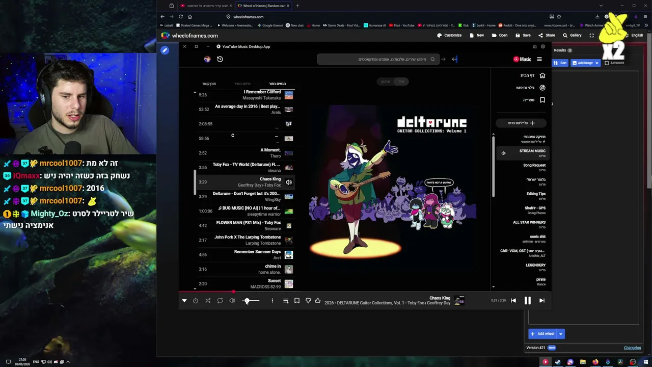Save the wheel in wheelofnames
Viewport: 652px width, 367px height.
pos(523,36)
